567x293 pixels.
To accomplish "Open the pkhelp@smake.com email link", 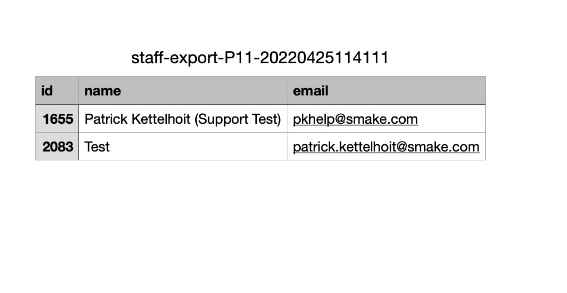I will 355,119.
